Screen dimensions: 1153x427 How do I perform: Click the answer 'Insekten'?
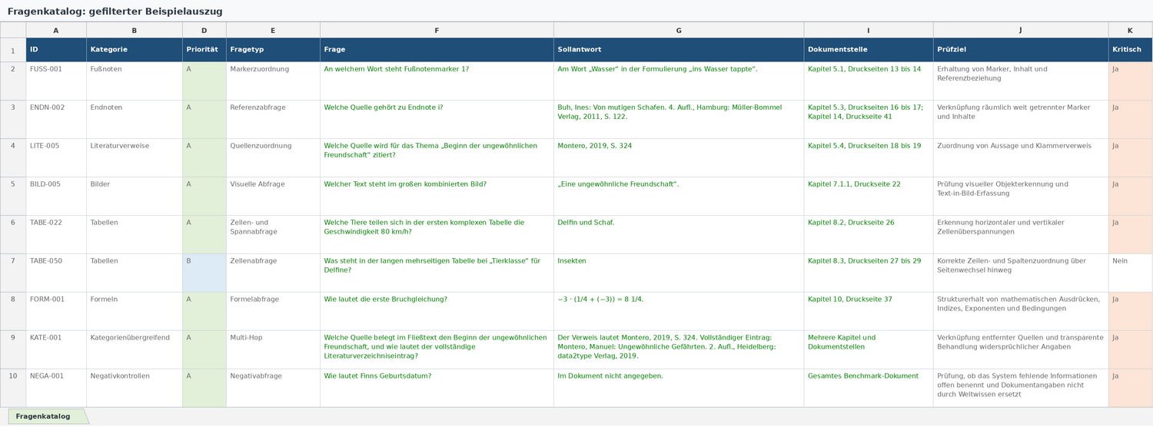pyautogui.click(x=679, y=273)
